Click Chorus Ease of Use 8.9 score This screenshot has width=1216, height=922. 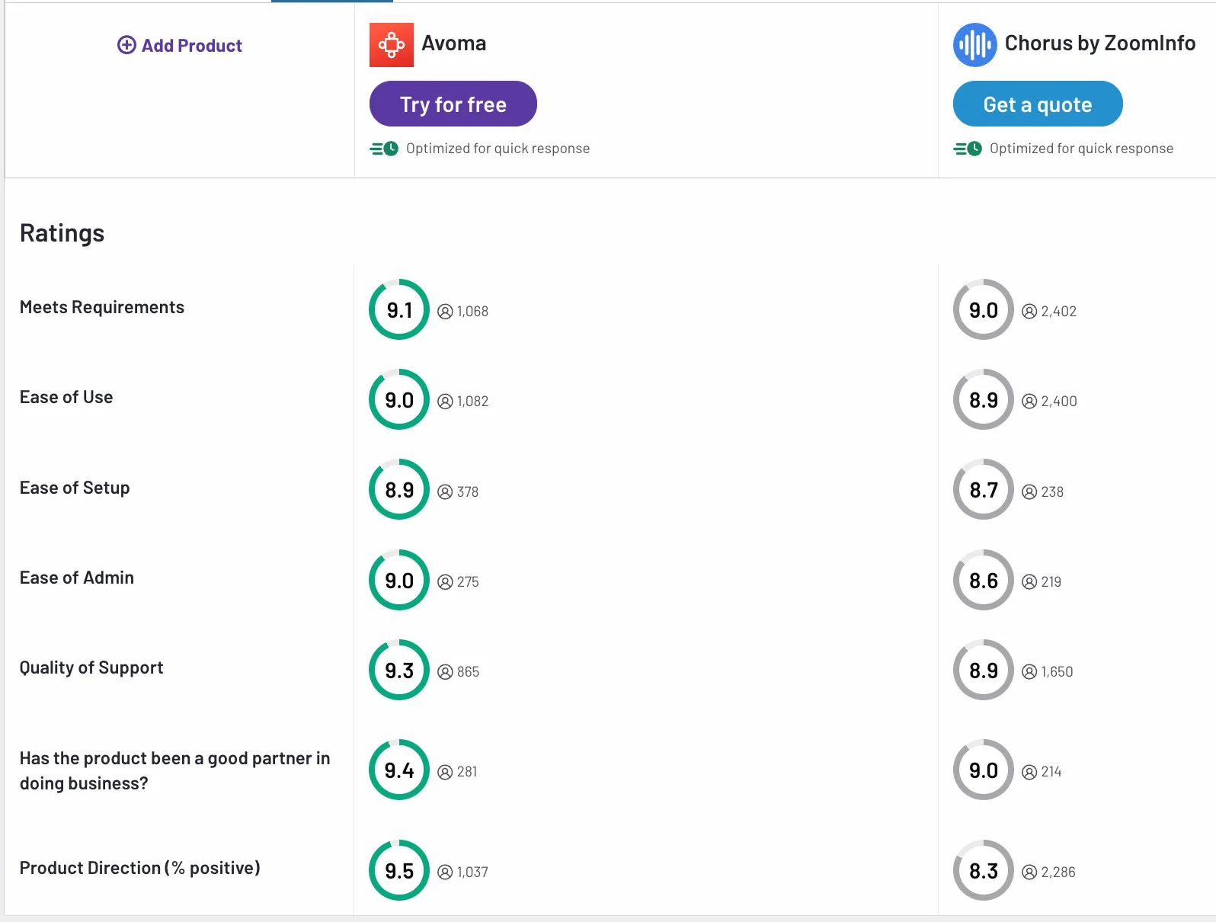[984, 399]
